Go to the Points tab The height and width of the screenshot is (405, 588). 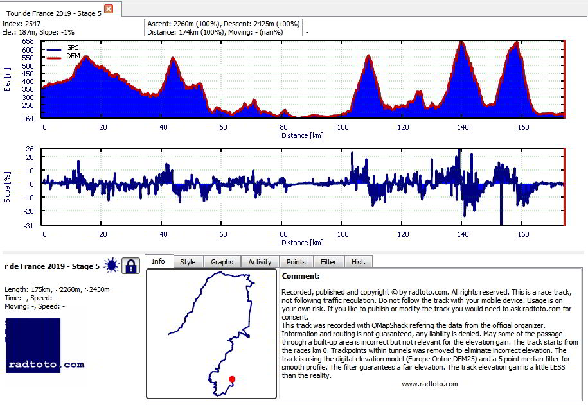coord(296,262)
